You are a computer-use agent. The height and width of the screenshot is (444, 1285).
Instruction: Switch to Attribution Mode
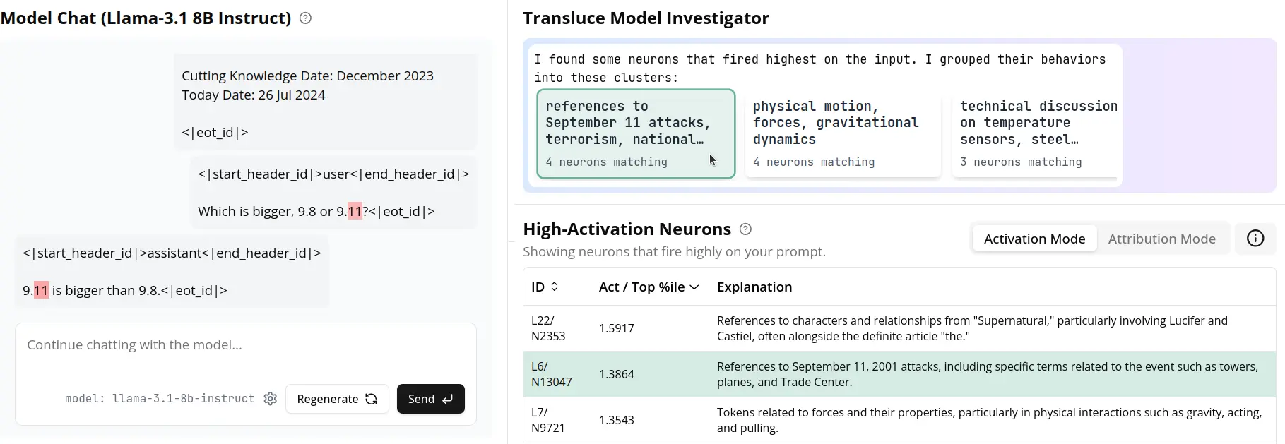1161,239
